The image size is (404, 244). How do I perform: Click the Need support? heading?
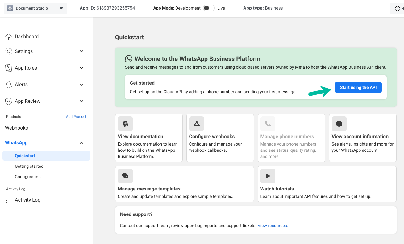[x=136, y=214]
